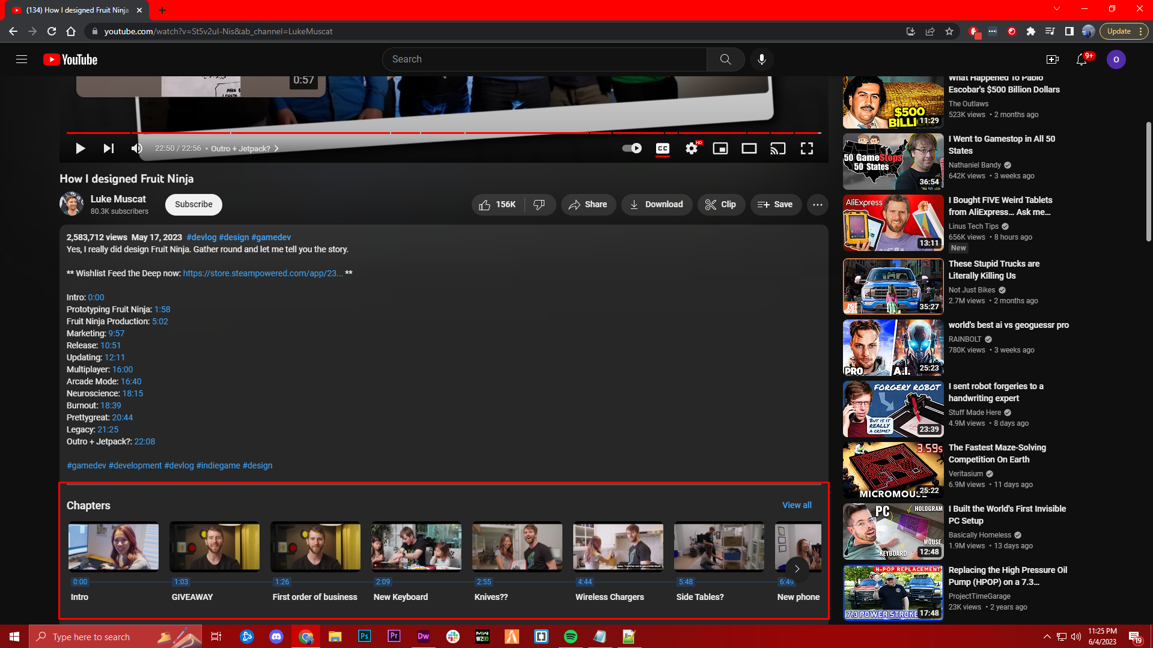Open the GIVEAWAY chapter thumbnail

point(214,547)
